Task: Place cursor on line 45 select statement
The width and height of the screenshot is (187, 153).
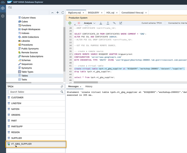Action: 95,78
